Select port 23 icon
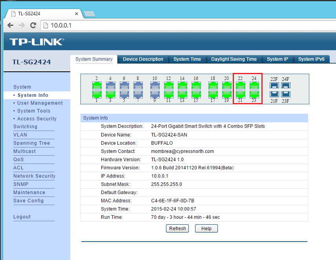Image resolution: width=336 pixels, height=260 pixels. pyautogui.click(x=254, y=94)
